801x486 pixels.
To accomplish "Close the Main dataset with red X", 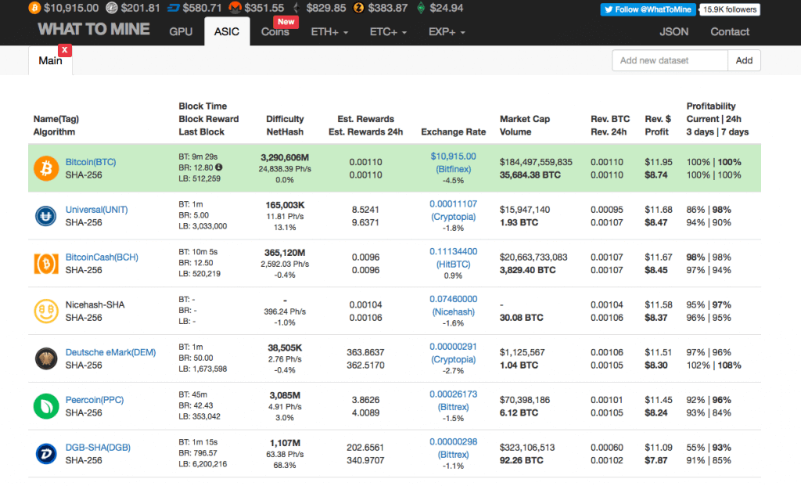I will click(x=65, y=50).
